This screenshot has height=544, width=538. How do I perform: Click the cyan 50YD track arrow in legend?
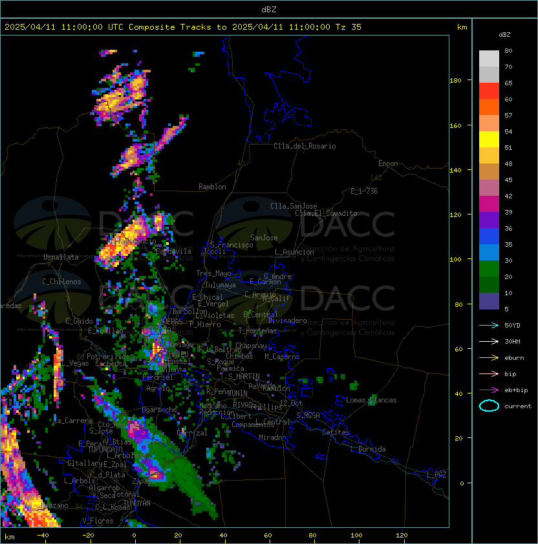click(x=489, y=325)
